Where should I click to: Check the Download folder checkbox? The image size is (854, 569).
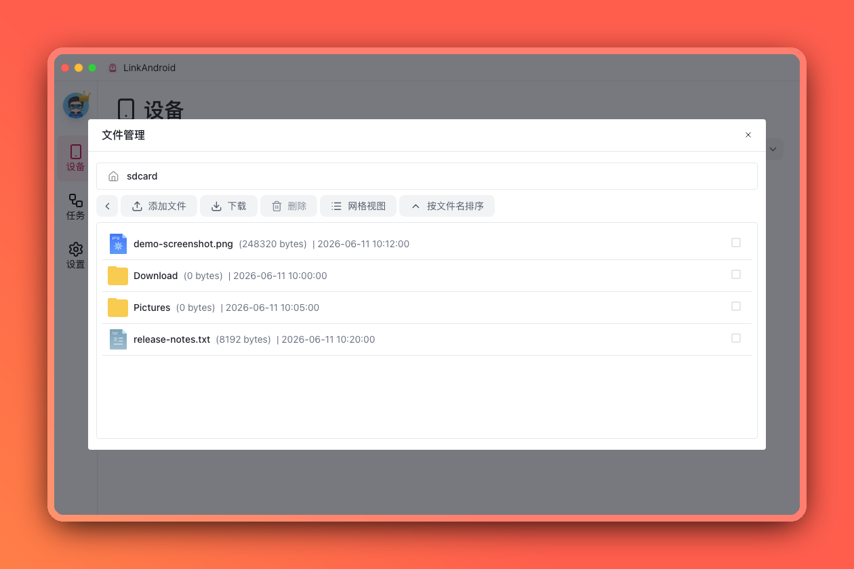click(x=736, y=274)
